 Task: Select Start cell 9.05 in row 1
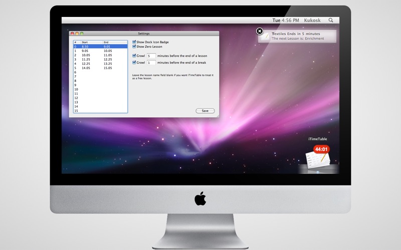pos(85,51)
